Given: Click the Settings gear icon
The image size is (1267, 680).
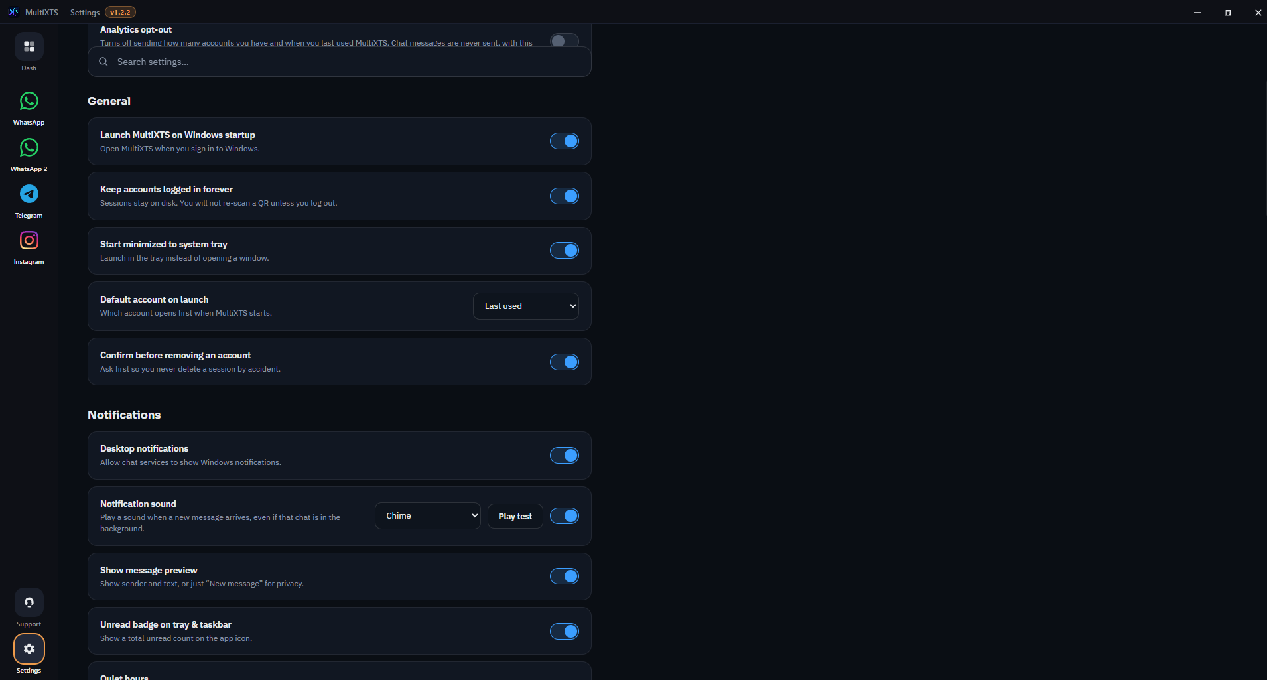Looking at the screenshot, I should pos(29,649).
